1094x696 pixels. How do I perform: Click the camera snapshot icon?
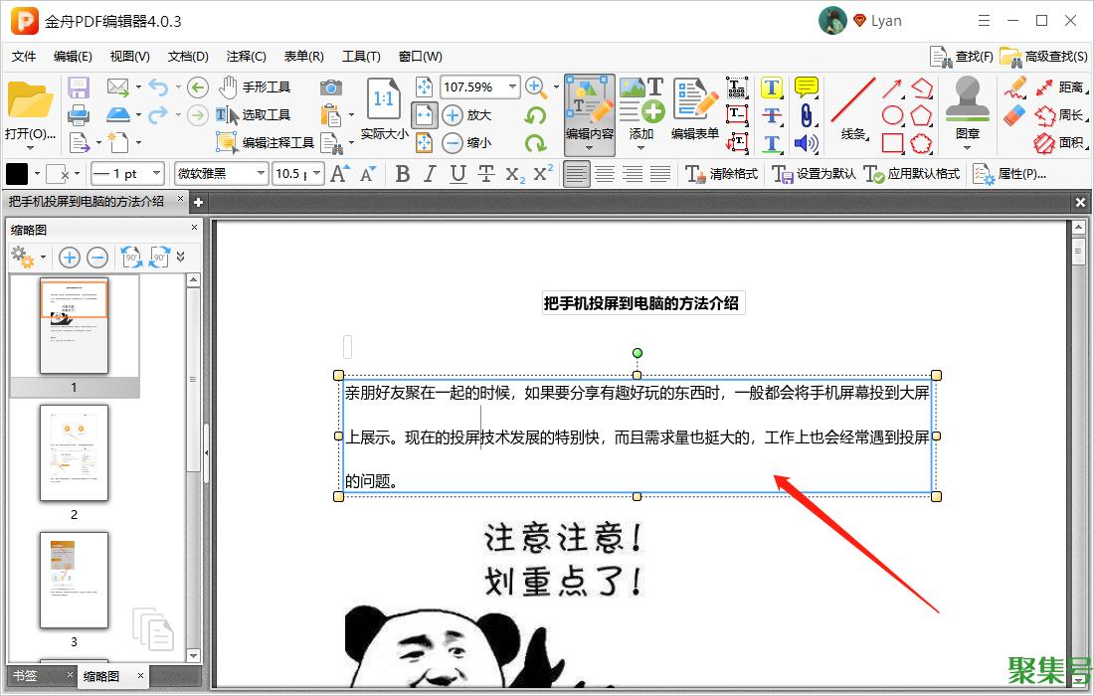click(x=330, y=87)
